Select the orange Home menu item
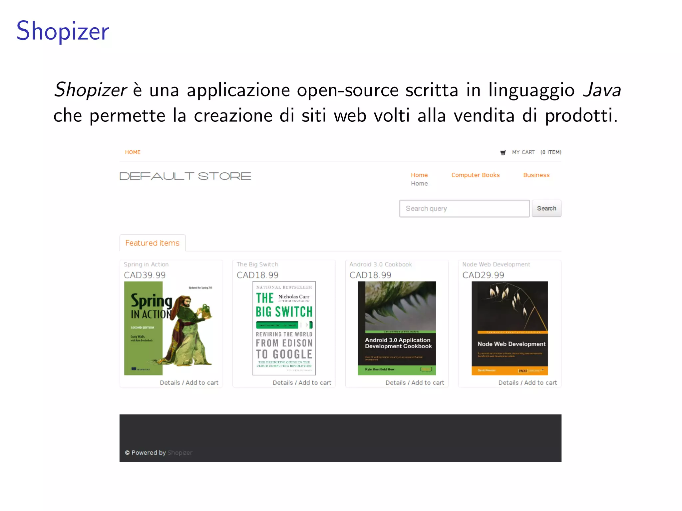This screenshot has width=682, height=511. click(419, 175)
